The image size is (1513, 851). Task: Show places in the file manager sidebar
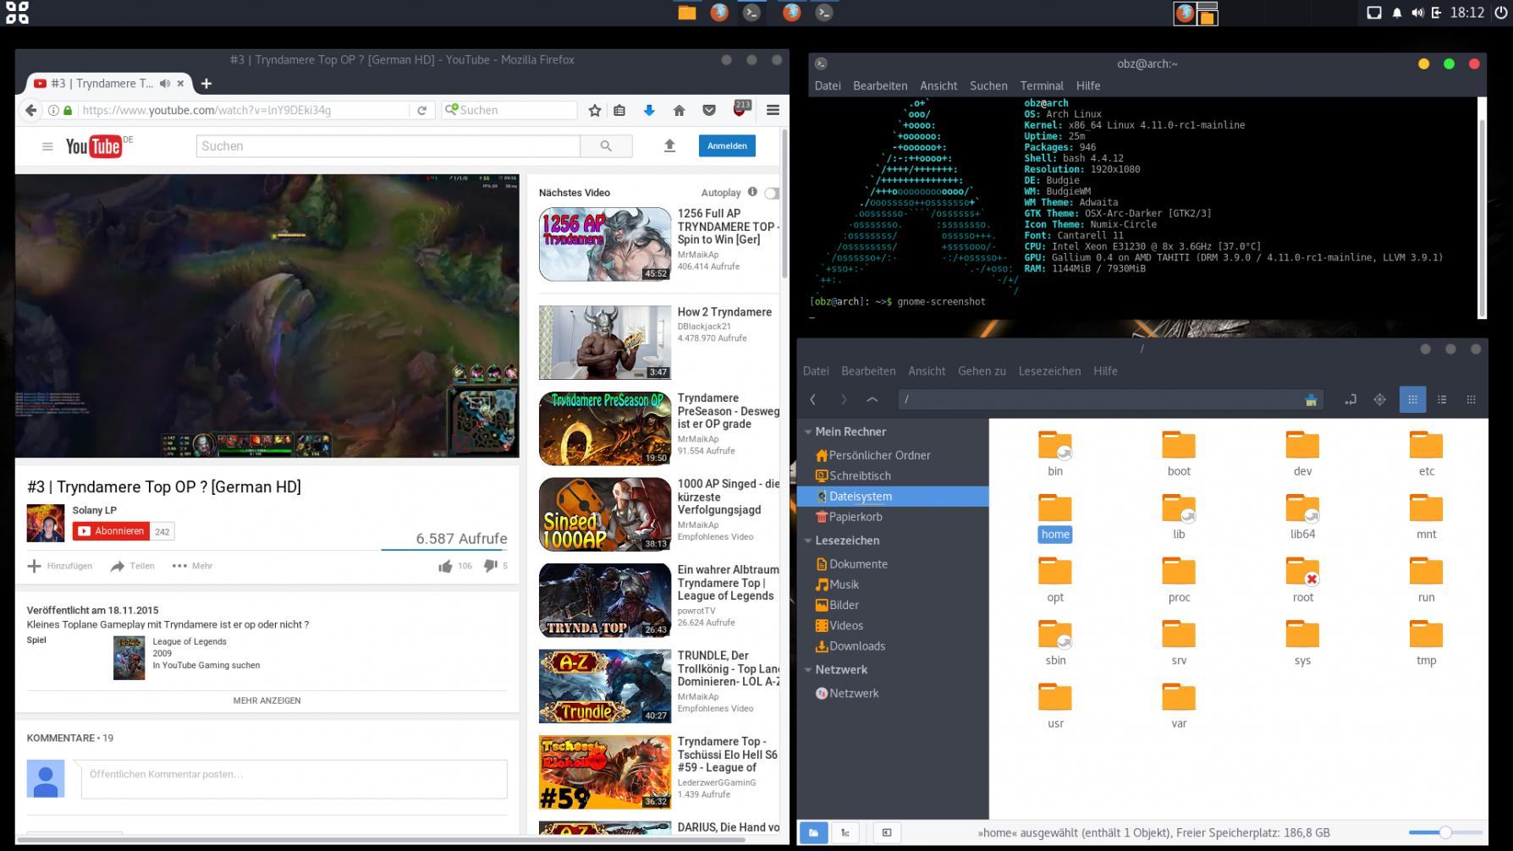coord(813,832)
